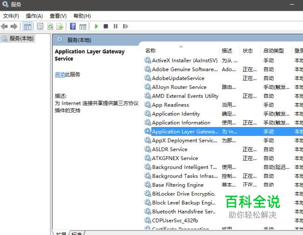The height and width of the screenshot is (235, 303).
Task: Select Bluetooth Handsfree Service name
Action: [x=184, y=211]
